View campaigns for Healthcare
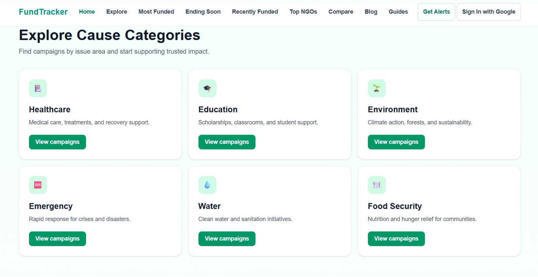 point(57,142)
